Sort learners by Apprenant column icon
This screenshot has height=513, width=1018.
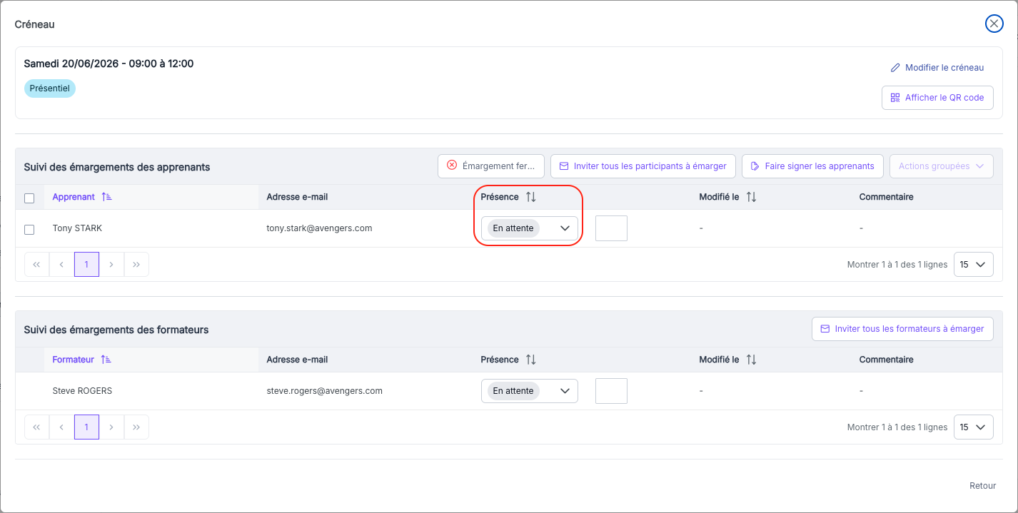pyautogui.click(x=106, y=197)
